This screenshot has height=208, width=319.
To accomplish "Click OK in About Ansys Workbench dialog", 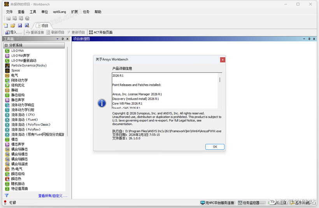I will (x=215, y=147).
